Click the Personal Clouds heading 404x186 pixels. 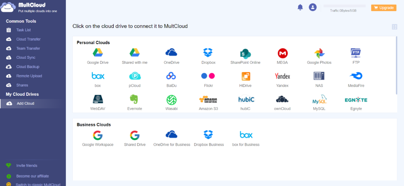(93, 43)
